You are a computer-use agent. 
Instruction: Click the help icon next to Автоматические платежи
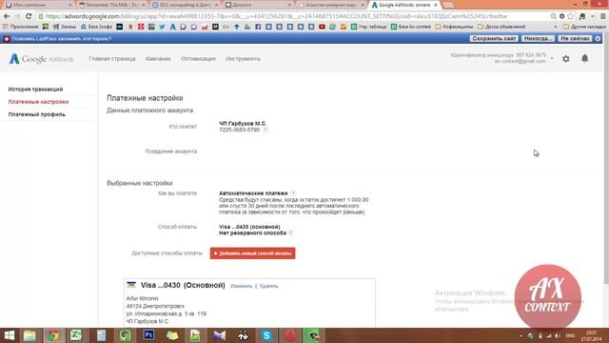click(x=293, y=193)
